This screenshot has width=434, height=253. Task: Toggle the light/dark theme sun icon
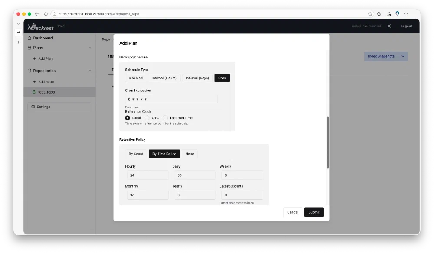389,26
